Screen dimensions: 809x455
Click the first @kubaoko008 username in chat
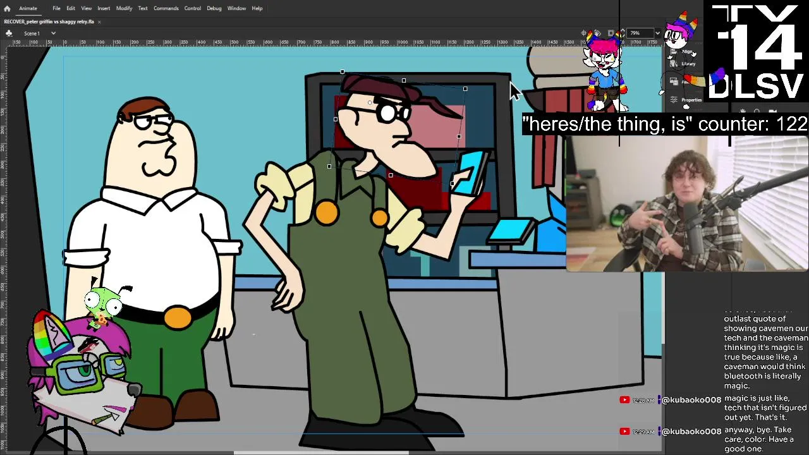click(x=691, y=400)
